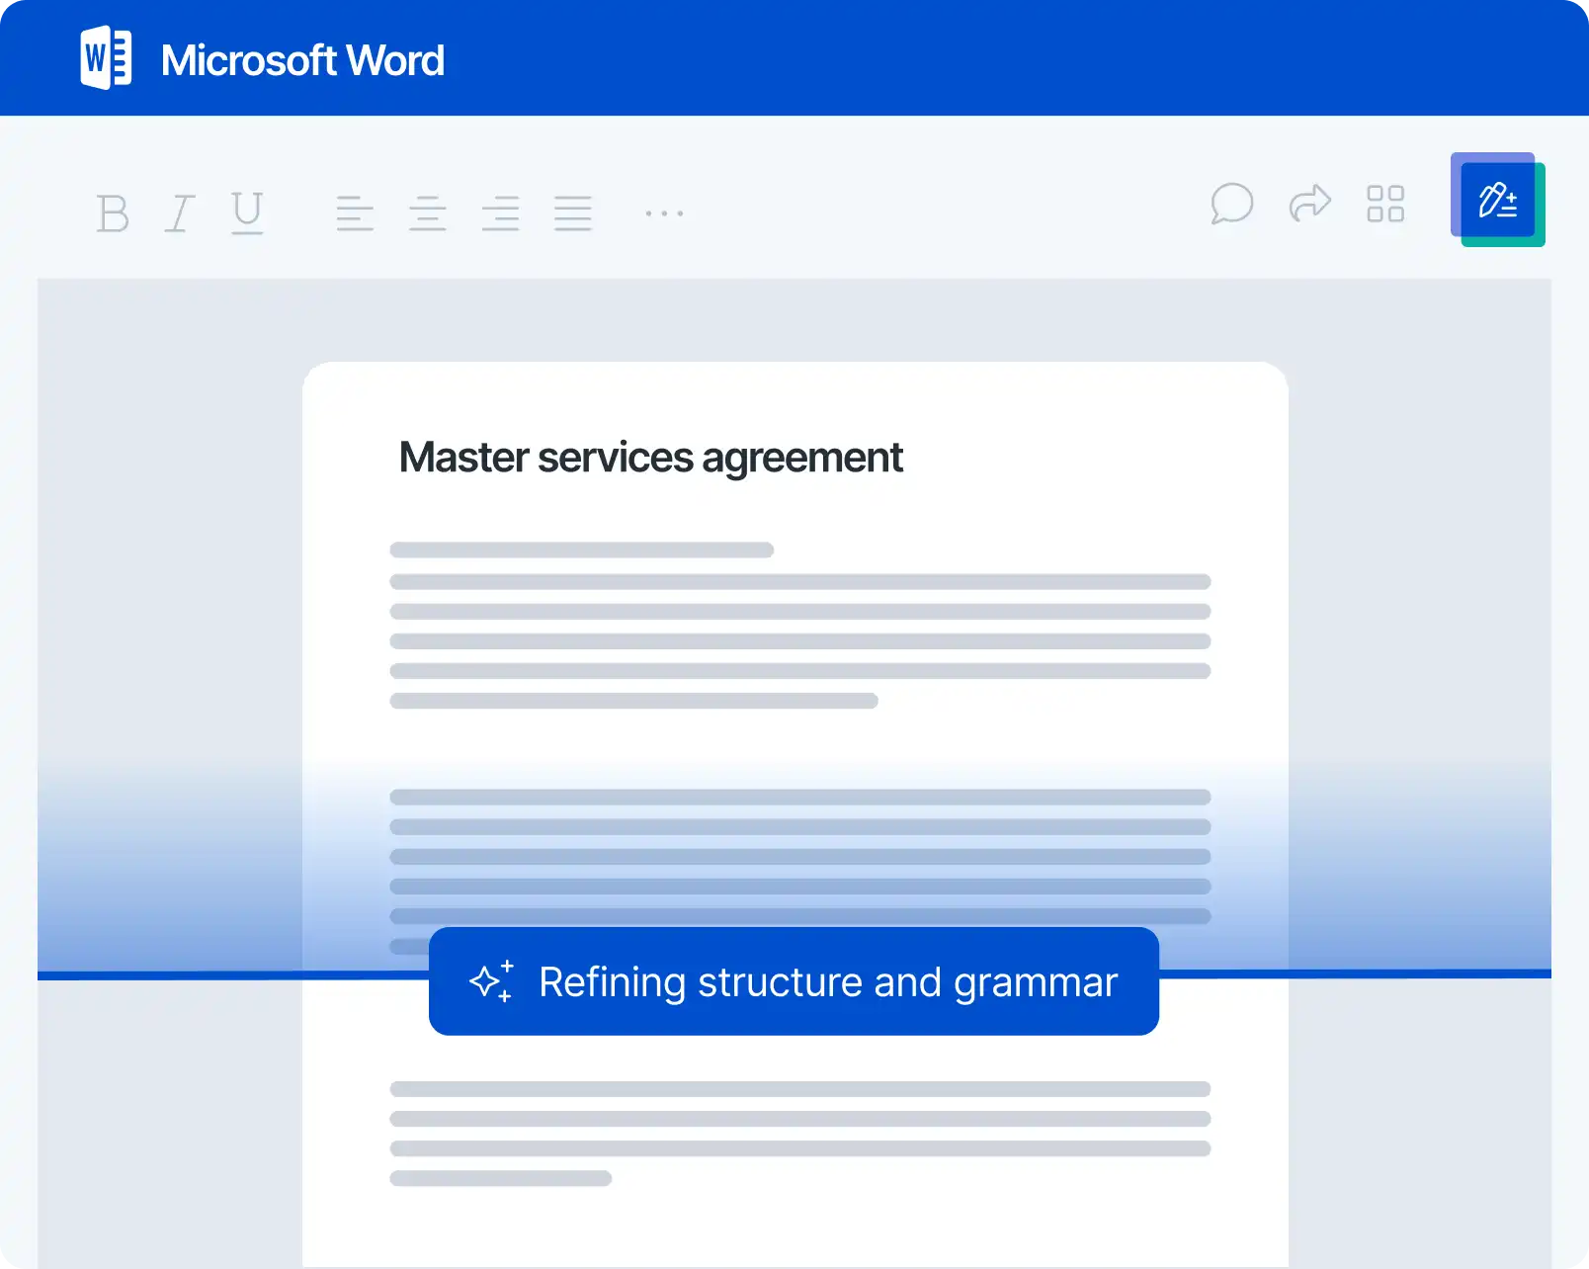Image resolution: width=1589 pixels, height=1269 pixels.
Task: Click the last paragraph below the banner
Action: click(799, 1133)
